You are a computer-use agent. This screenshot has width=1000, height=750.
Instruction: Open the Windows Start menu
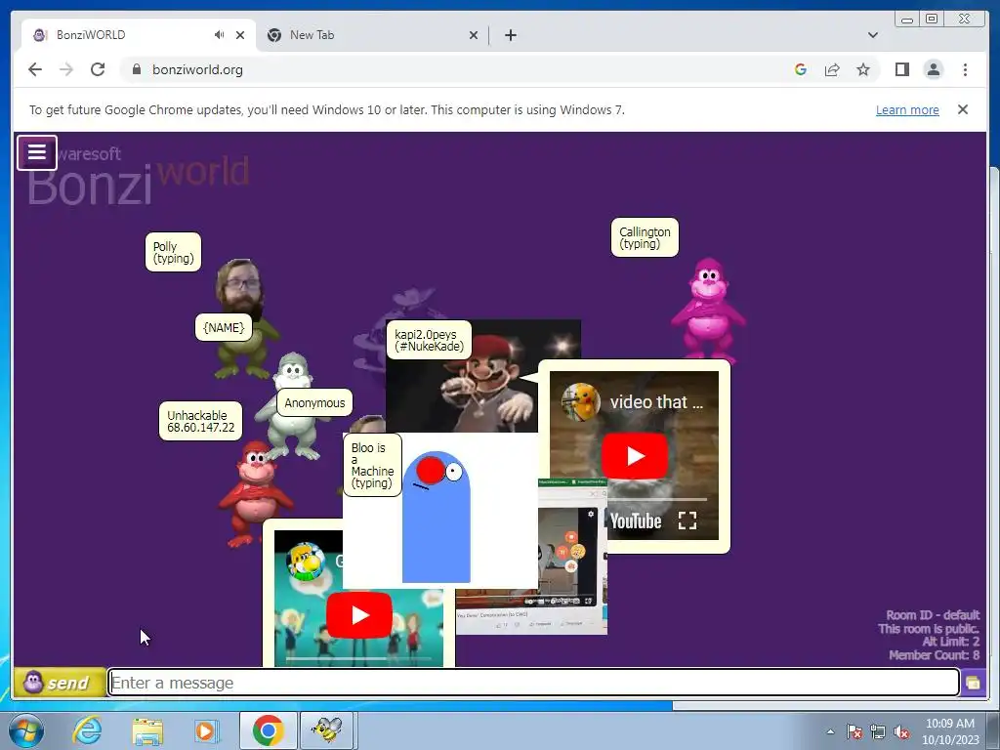pyautogui.click(x=26, y=730)
